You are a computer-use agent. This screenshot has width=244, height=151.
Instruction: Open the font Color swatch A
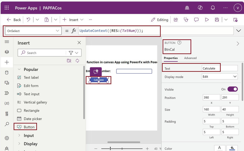220,148
